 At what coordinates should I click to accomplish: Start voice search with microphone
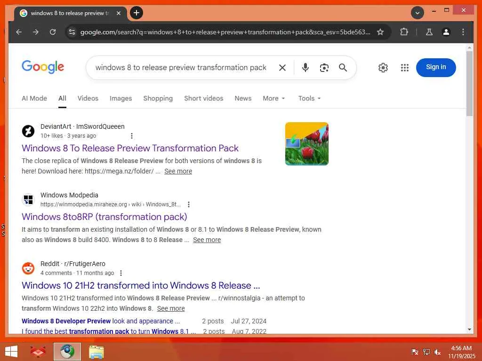point(305,68)
